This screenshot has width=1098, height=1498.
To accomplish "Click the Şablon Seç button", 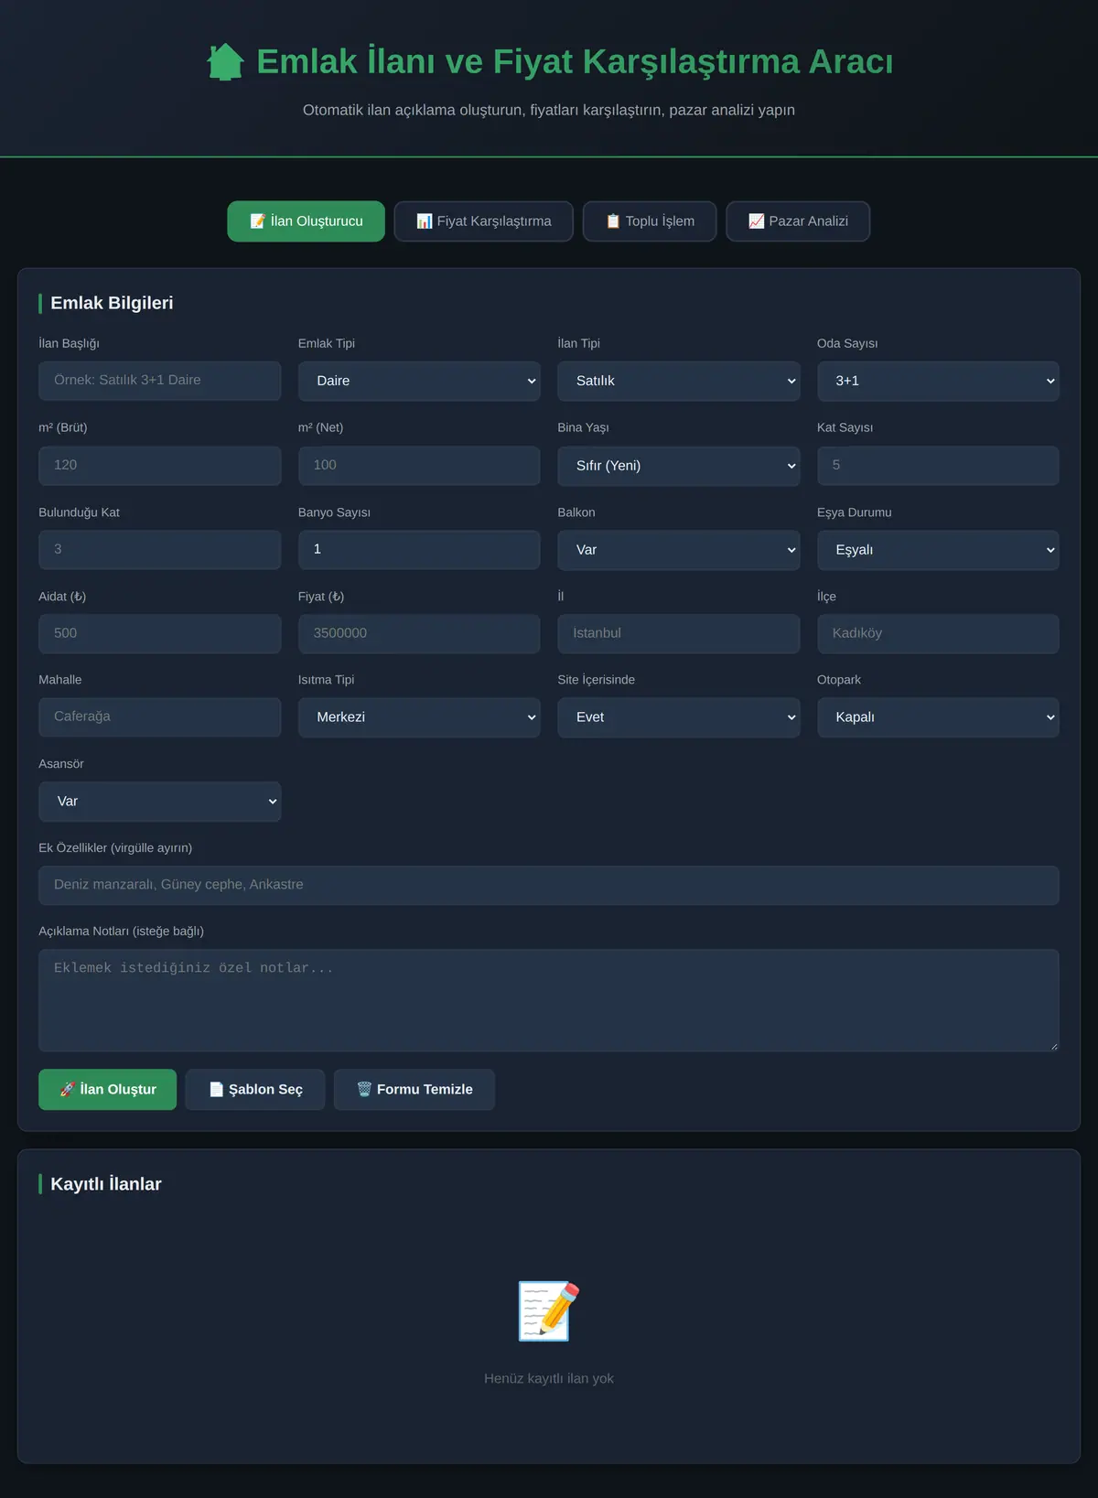I will click(x=255, y=1090).
